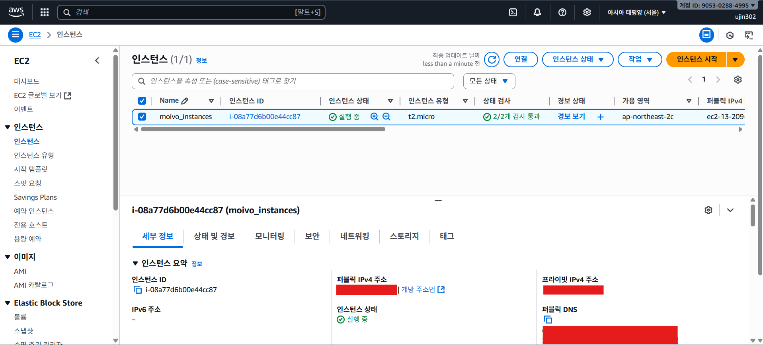The image size is (763, 345).
Task: Switch to the 네트워킹 tab
Action: click(x=355, y=236)
